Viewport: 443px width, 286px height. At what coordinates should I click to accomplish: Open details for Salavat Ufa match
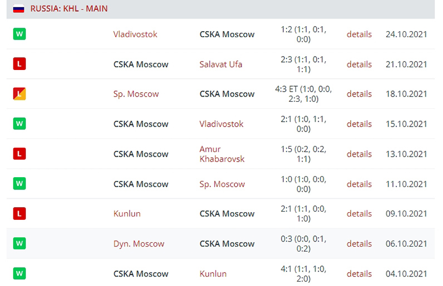(x=359, y=64)
